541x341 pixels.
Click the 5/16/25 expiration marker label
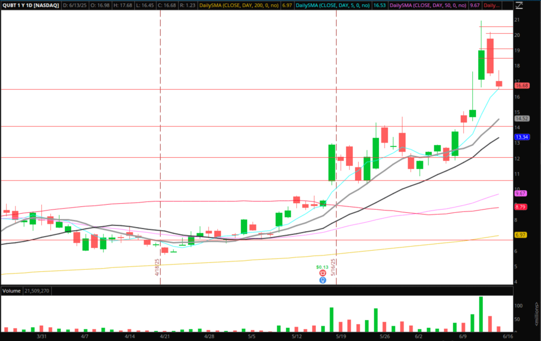(x=333, y=267)
